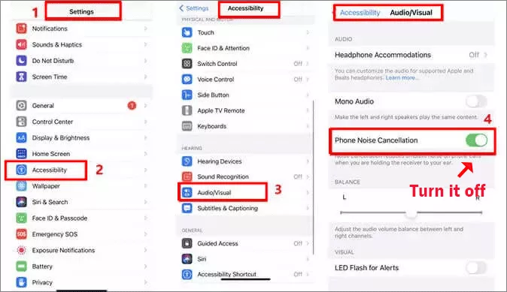507x292 pixels.
Task: Tap the Face ID & Passcode icon
Action: [x=21, y=218]
